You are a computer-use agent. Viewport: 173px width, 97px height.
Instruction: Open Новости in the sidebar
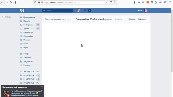[27, 21]
